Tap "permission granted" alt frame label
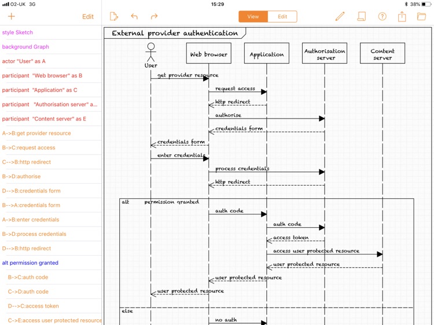 pyautogui.click(x=172, y=202)
